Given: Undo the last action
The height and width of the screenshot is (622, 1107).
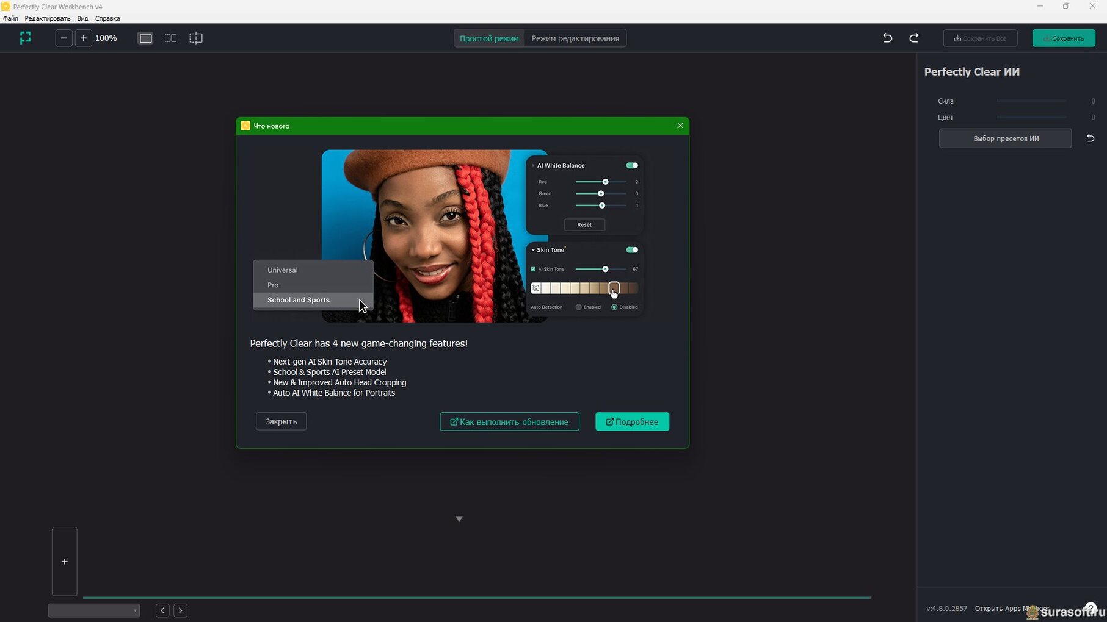Looking at the screenshot, I should tap(888, 38).
